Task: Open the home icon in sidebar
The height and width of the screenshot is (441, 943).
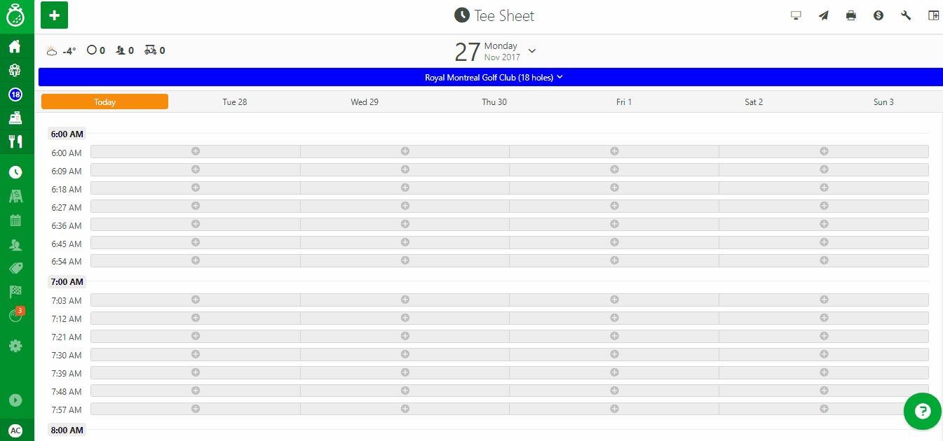Action: coord(15,47)
